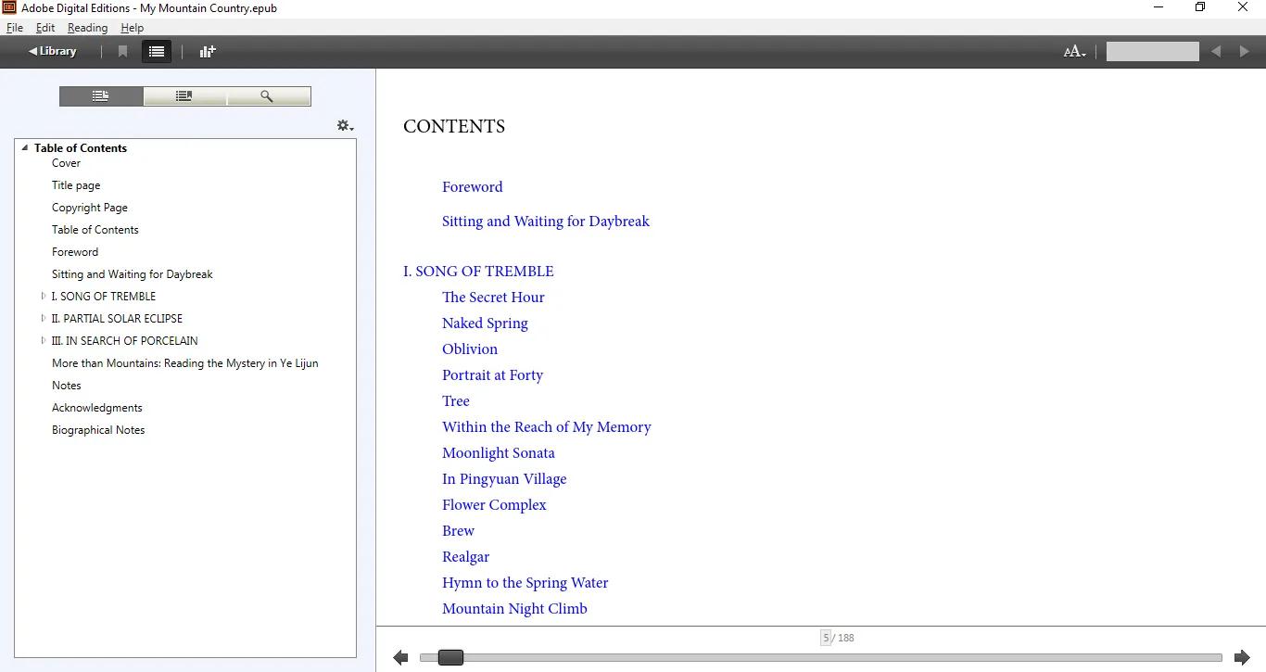Follow the Foreword link on the page
This screenshot has width=1266, height=672.
(x=473, y=187)
